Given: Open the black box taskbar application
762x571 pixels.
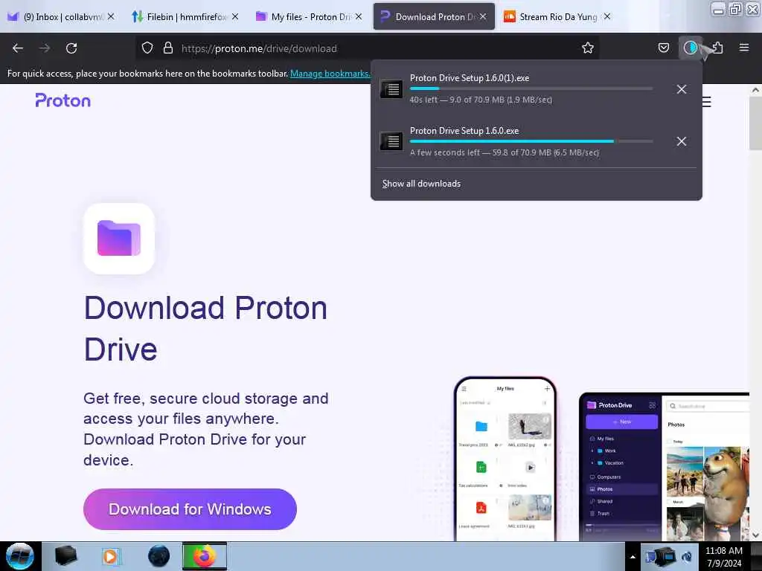Looking at the screenshot, I should pos(65,556).
